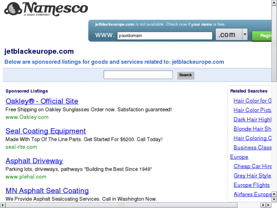Open the Airfares Europe related search

tap(253, 194)
